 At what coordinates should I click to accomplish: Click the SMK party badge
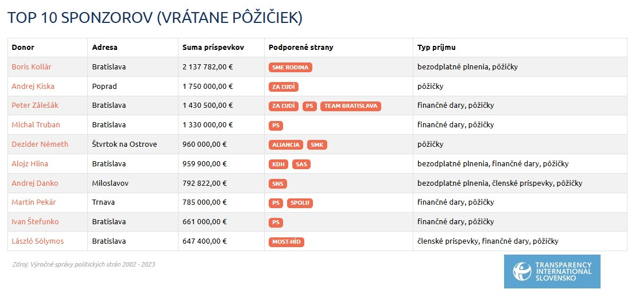[x=317, y=145]
